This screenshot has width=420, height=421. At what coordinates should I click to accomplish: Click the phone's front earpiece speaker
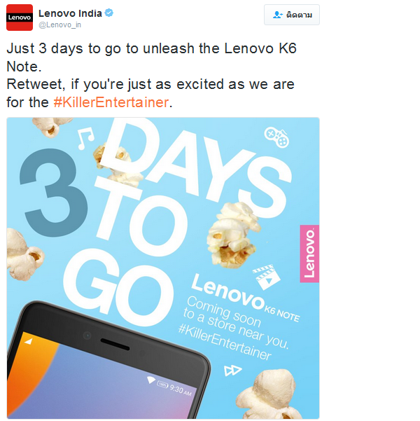[115, 345]
